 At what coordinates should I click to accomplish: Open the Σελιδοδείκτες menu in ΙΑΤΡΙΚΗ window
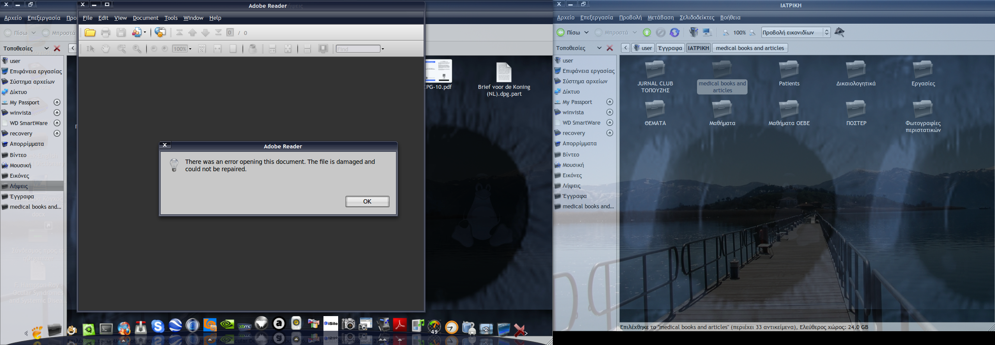697,17
